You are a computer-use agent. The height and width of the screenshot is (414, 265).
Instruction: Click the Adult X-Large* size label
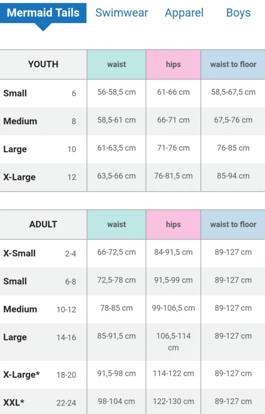tap(20, 374)
